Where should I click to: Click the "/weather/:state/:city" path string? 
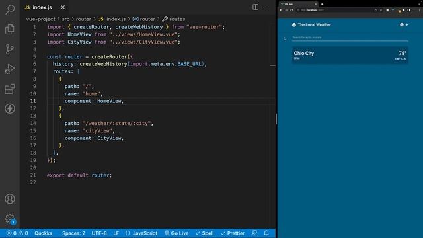(116, 123)
